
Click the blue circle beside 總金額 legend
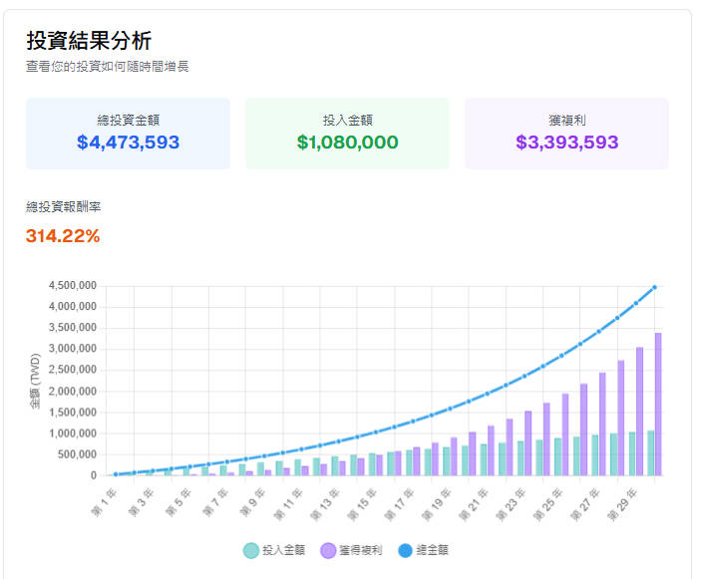406,550
